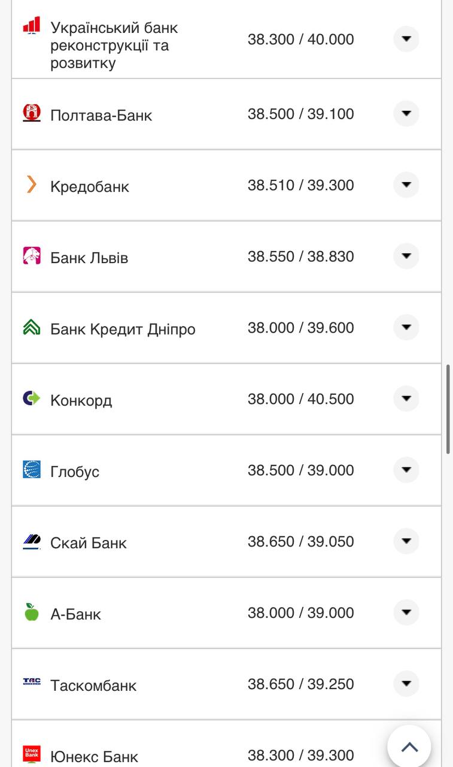Click the Банк Кредит Дніпро green logo
Image resolution: width=453 pixels, height=767 pixels.
click(32, 328)
